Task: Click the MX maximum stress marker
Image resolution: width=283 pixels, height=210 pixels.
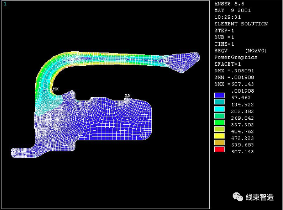Action: pyautogui.click(x=55, y=89)
